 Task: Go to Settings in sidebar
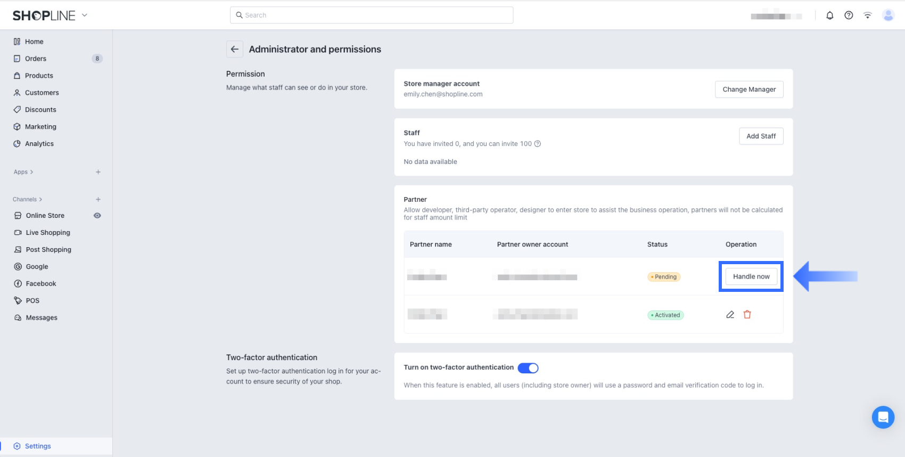(38, 446)
